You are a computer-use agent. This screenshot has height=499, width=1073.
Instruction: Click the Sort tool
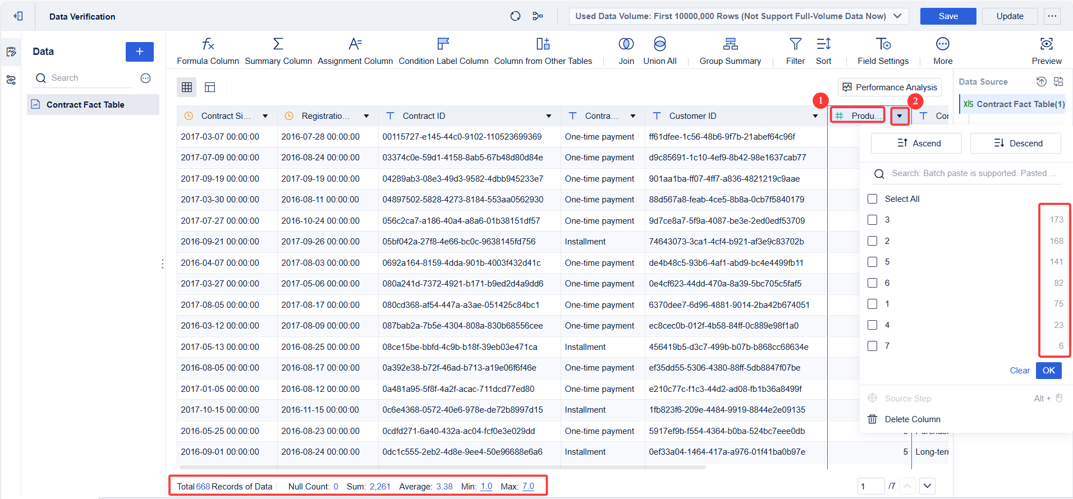coord(823,51)
